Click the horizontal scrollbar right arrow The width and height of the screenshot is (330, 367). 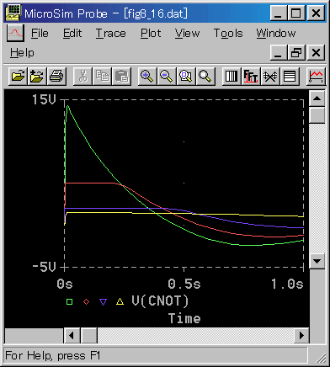[301, 335]
